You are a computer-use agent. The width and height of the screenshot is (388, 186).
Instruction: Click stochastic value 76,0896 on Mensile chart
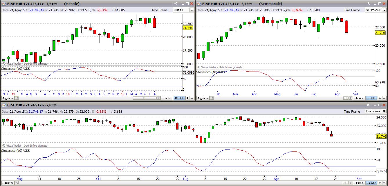click(188, 72)
